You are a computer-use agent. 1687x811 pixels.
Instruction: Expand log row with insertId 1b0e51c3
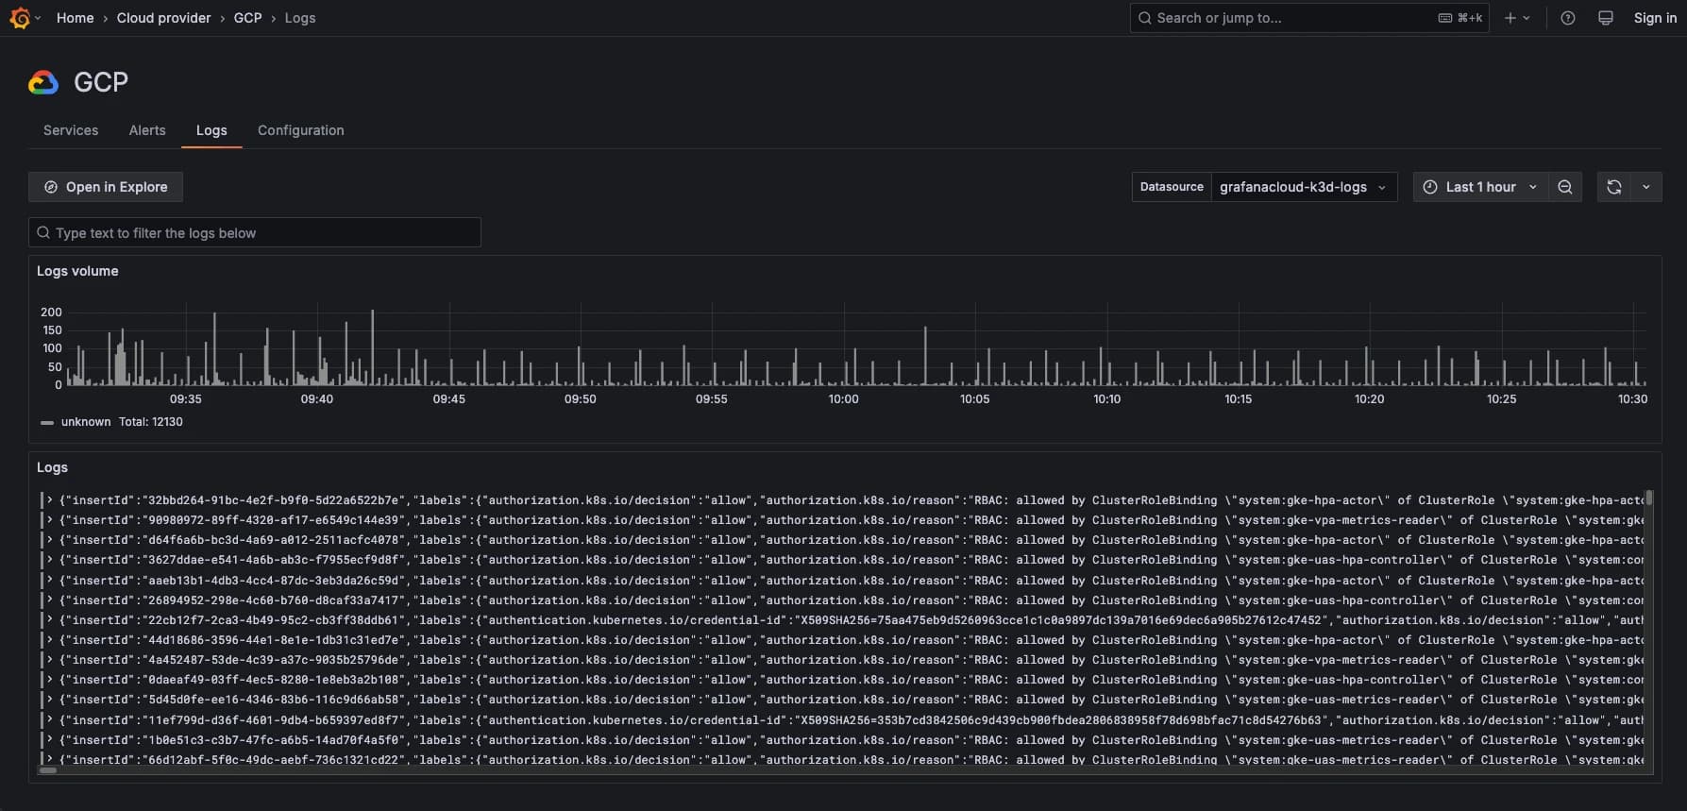click(50, 740)
